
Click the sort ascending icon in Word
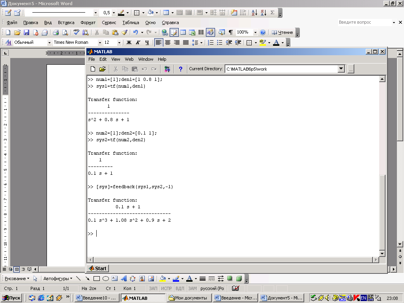click(x=254, y=13)
